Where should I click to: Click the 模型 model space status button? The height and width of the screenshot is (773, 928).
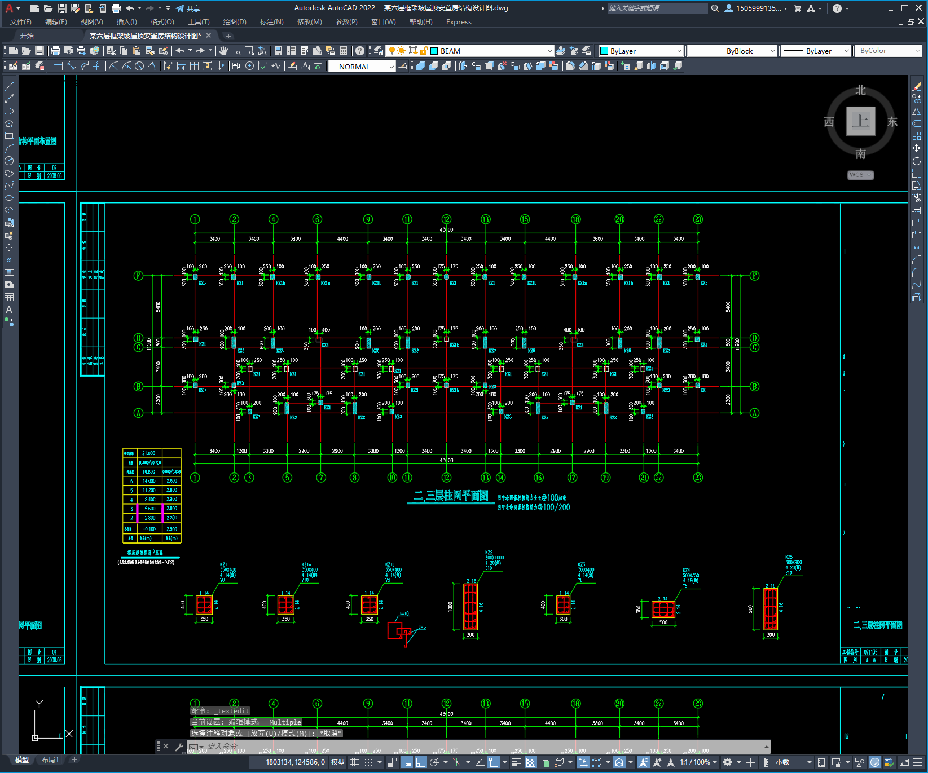point(338,762)
